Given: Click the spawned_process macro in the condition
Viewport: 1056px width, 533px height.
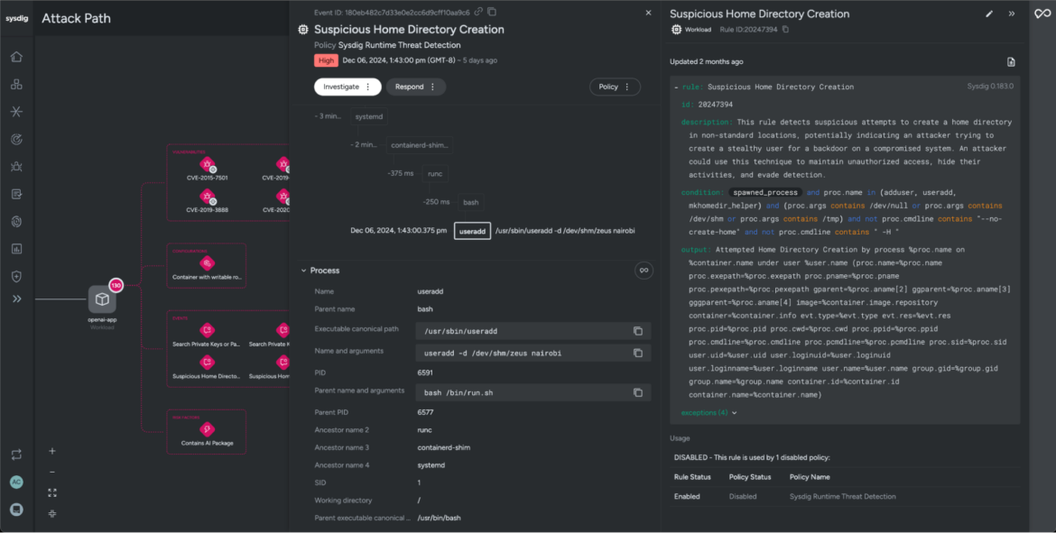Looking at the screenshot, I should (x=765, y=192).
